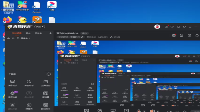200x112 pixels.
Task: Switch to the 我的场景 tab
Action: 17,33
